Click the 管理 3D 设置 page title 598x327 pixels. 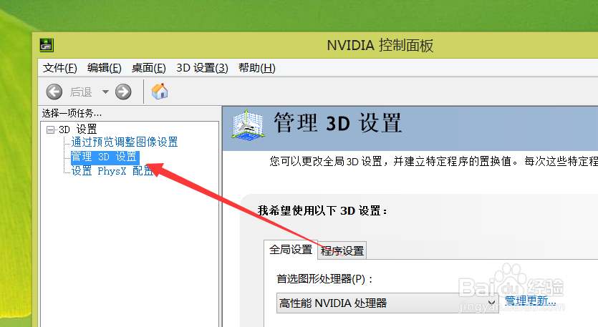(x=337, y=124)
